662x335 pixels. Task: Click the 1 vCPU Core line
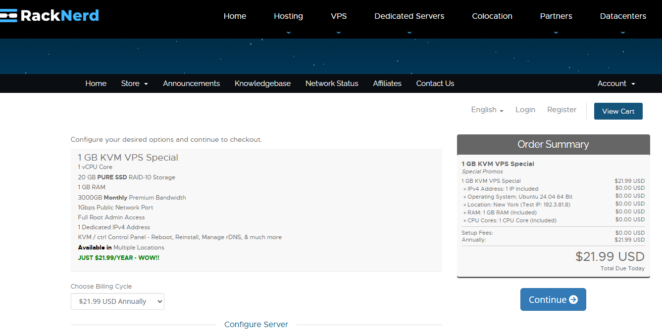point(95,167)
